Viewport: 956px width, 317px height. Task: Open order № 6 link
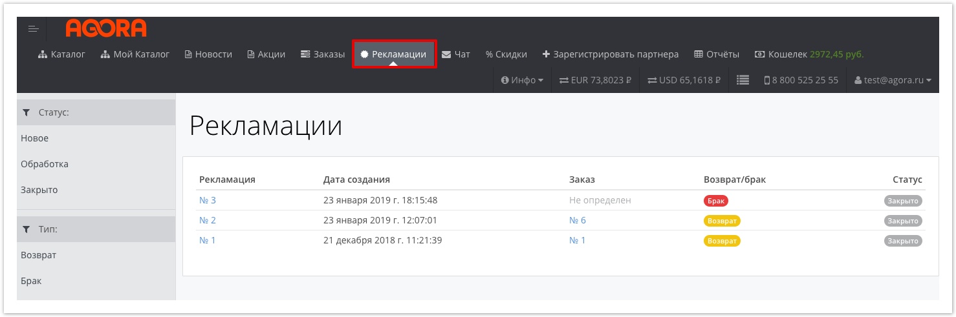(x=578, y=220)
